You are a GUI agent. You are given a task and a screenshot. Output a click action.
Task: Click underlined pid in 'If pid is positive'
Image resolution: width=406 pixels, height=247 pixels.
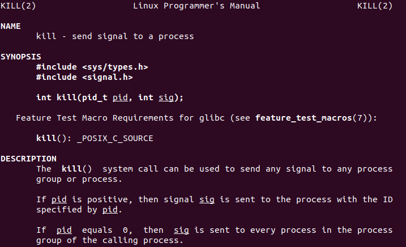59,199
